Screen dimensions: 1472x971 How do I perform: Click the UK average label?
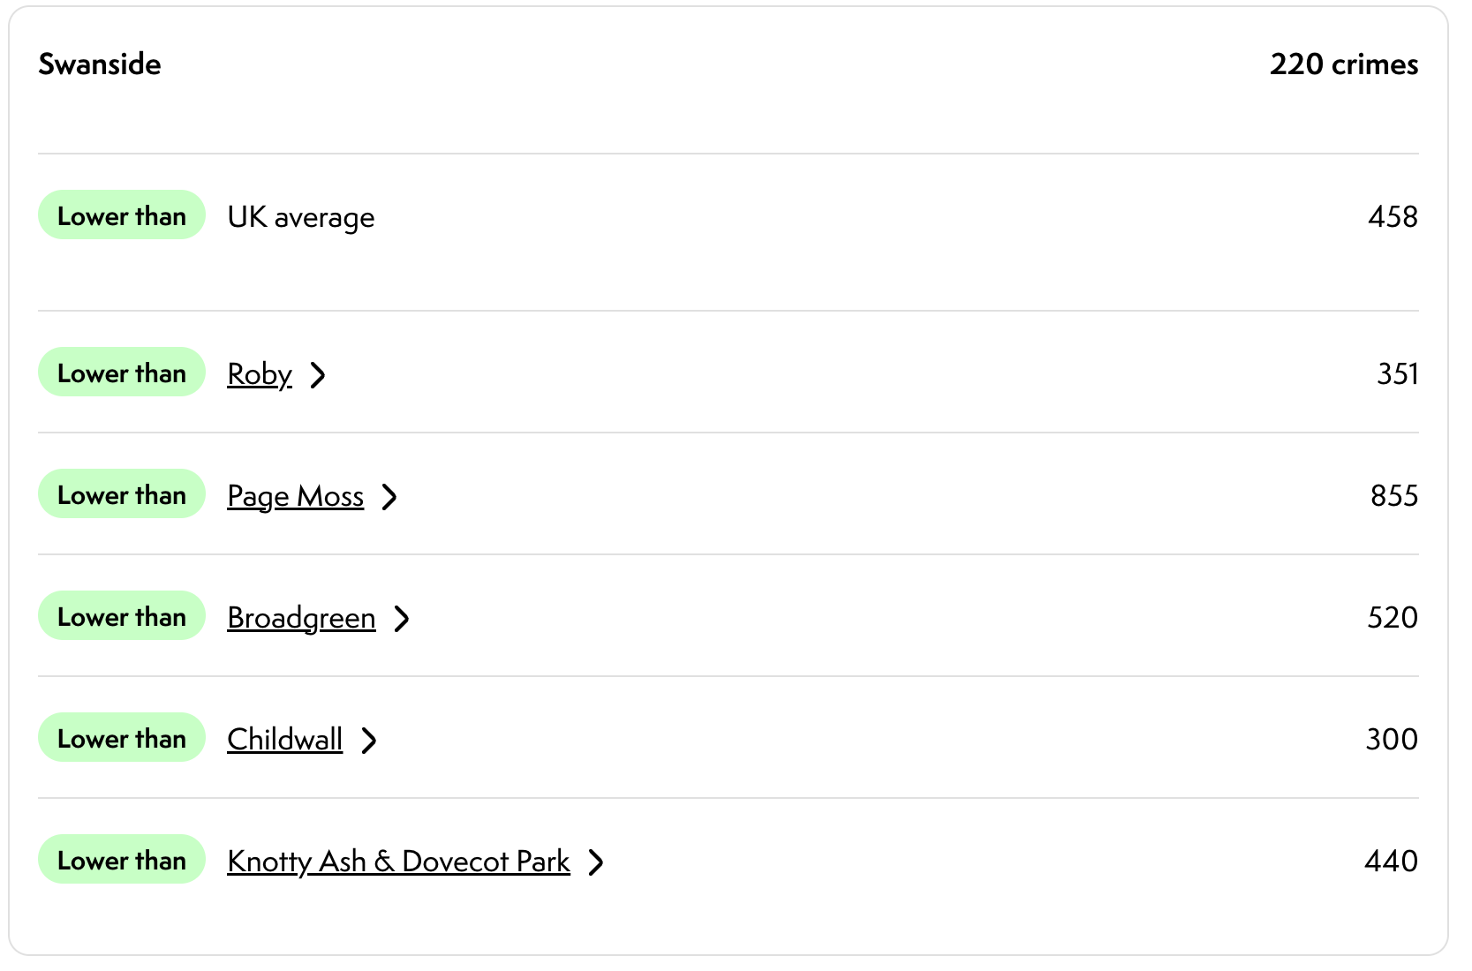pyautogui.click(x=301, y=217)
